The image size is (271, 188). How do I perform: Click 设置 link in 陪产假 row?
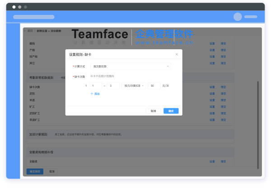(x=212, y=56)
